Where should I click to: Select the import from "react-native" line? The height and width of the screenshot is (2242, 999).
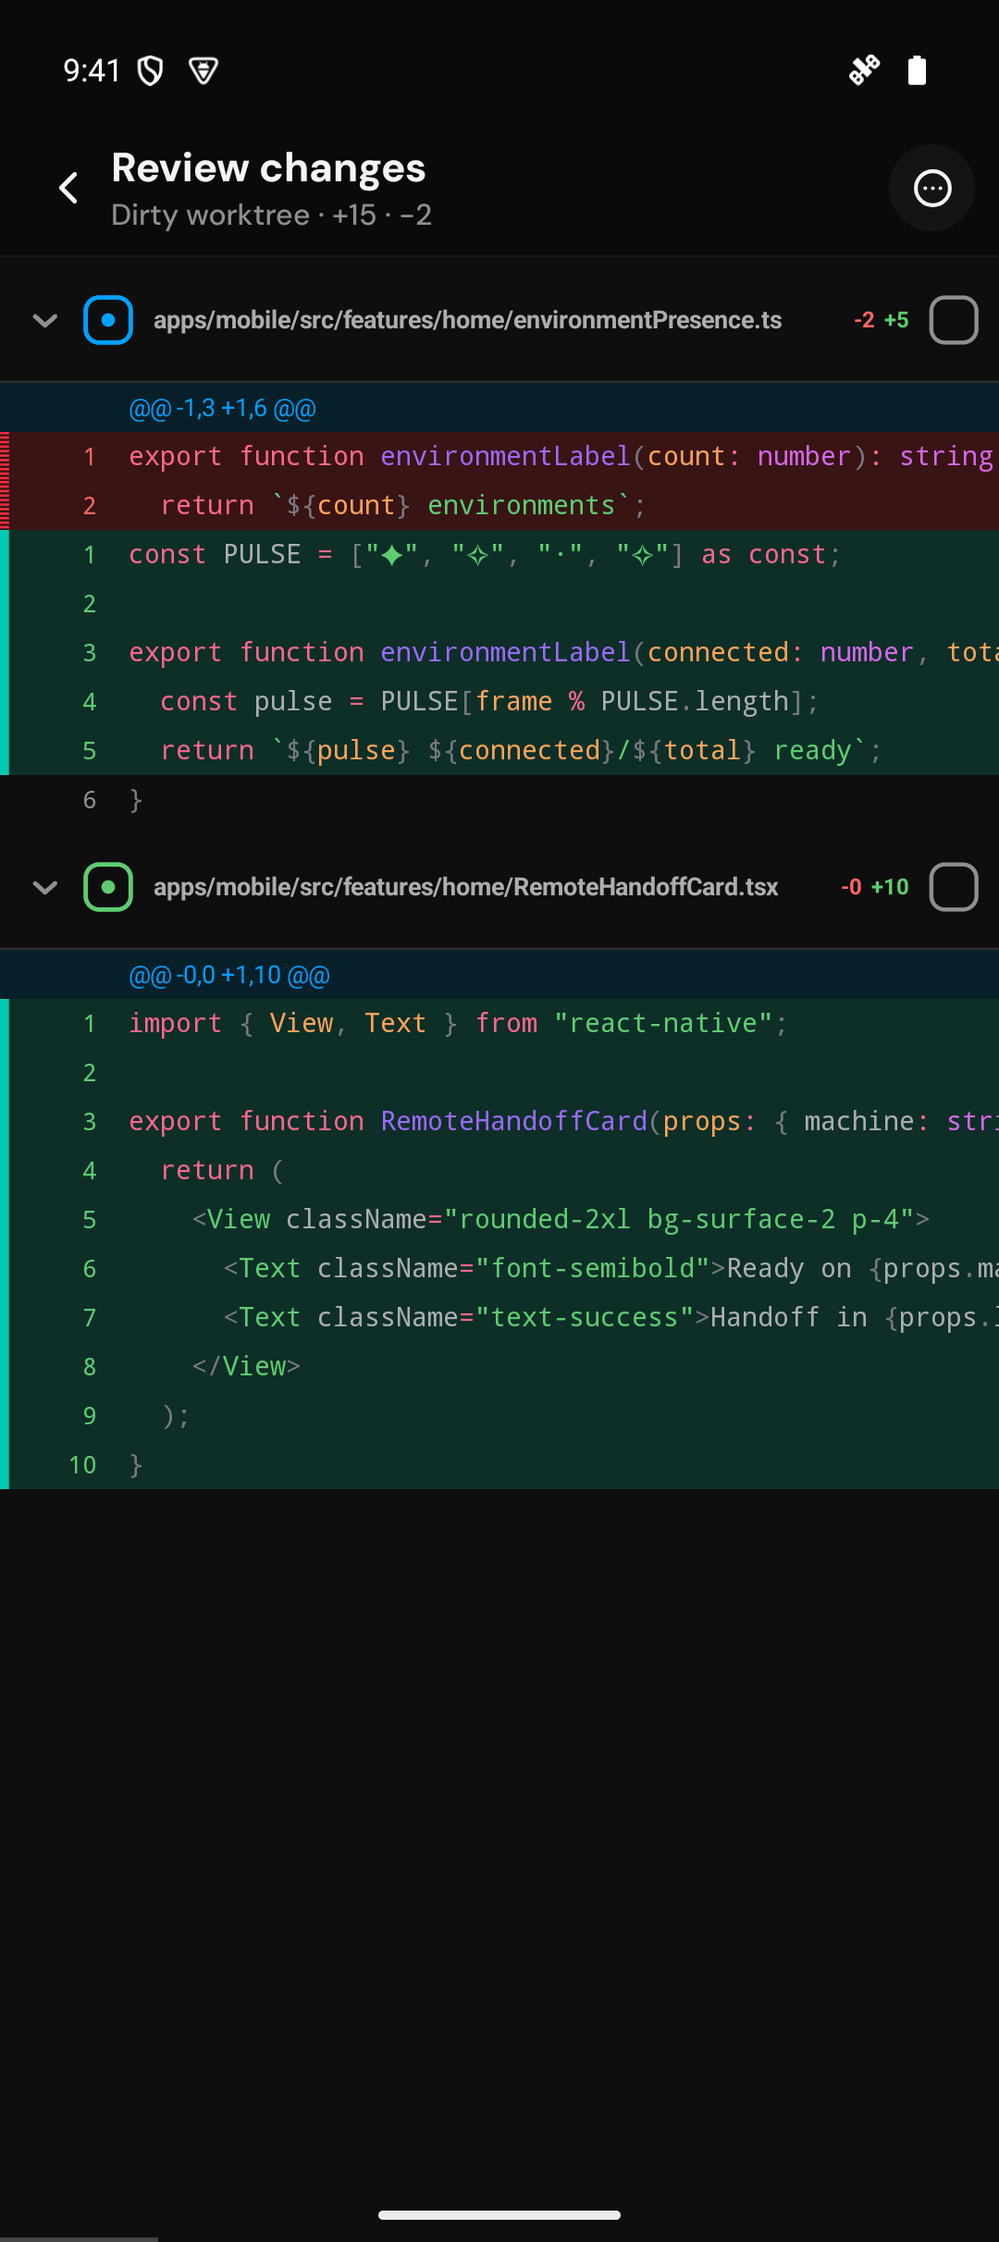click(x=499, y=1023)
